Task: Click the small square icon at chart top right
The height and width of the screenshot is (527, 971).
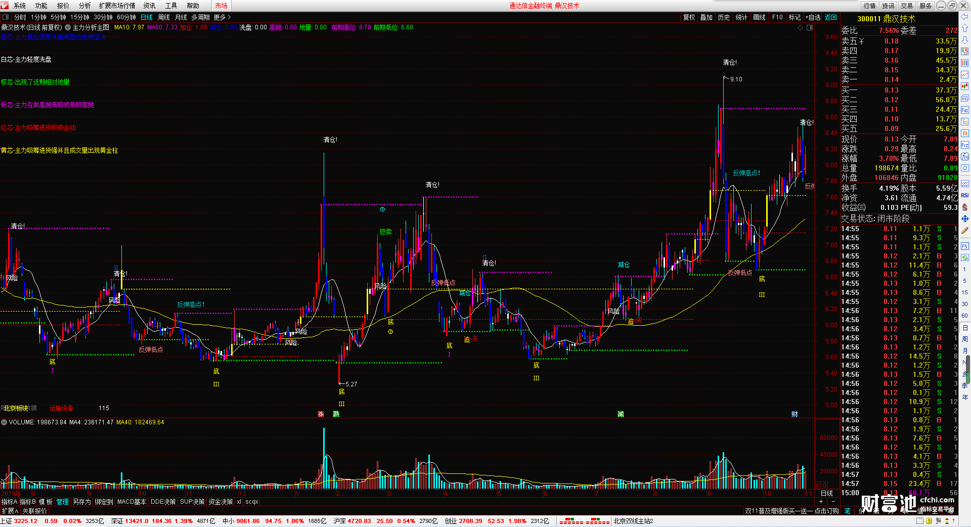Action: point(810,27)
